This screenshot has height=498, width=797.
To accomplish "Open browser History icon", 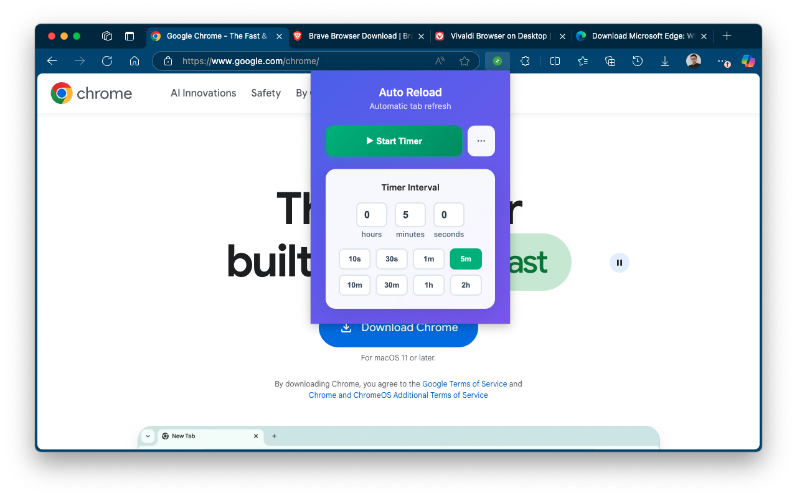I will pos(638,61).
